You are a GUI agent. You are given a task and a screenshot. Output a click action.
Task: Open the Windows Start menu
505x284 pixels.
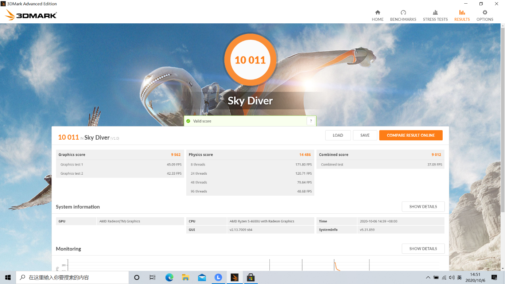click(8, 277)
